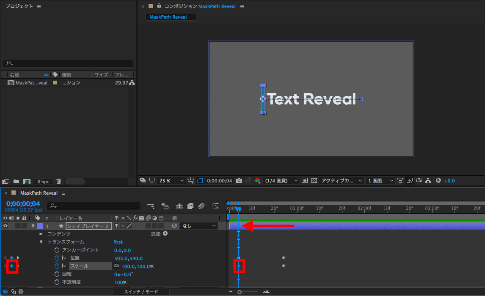Enable stopwatch for 不透明度 property
This screenshot has height=296, width=485.
point(57,282)
